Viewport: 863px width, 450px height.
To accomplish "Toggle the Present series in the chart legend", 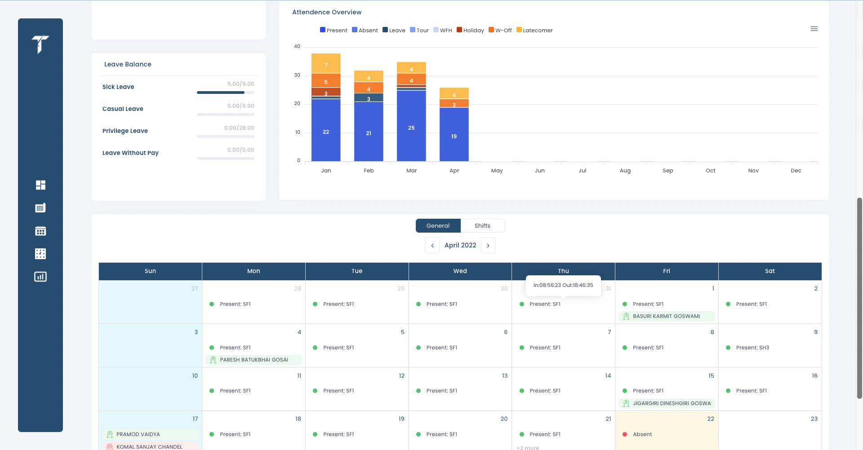I will [x=334, y=30].
